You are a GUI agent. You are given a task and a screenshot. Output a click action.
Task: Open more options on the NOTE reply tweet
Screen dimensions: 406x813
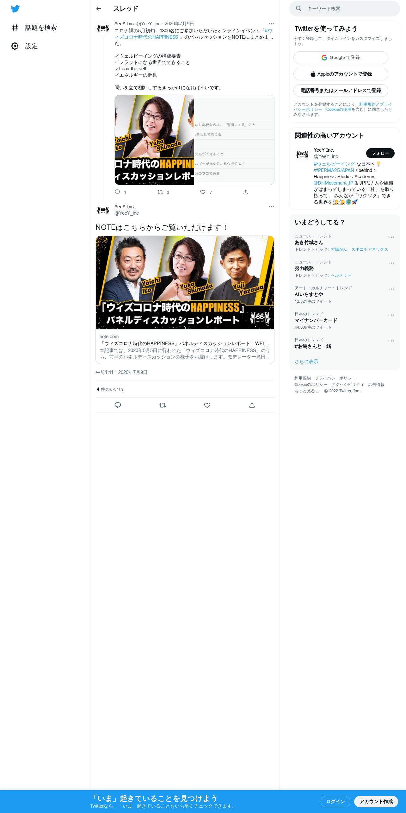point(271,207)
